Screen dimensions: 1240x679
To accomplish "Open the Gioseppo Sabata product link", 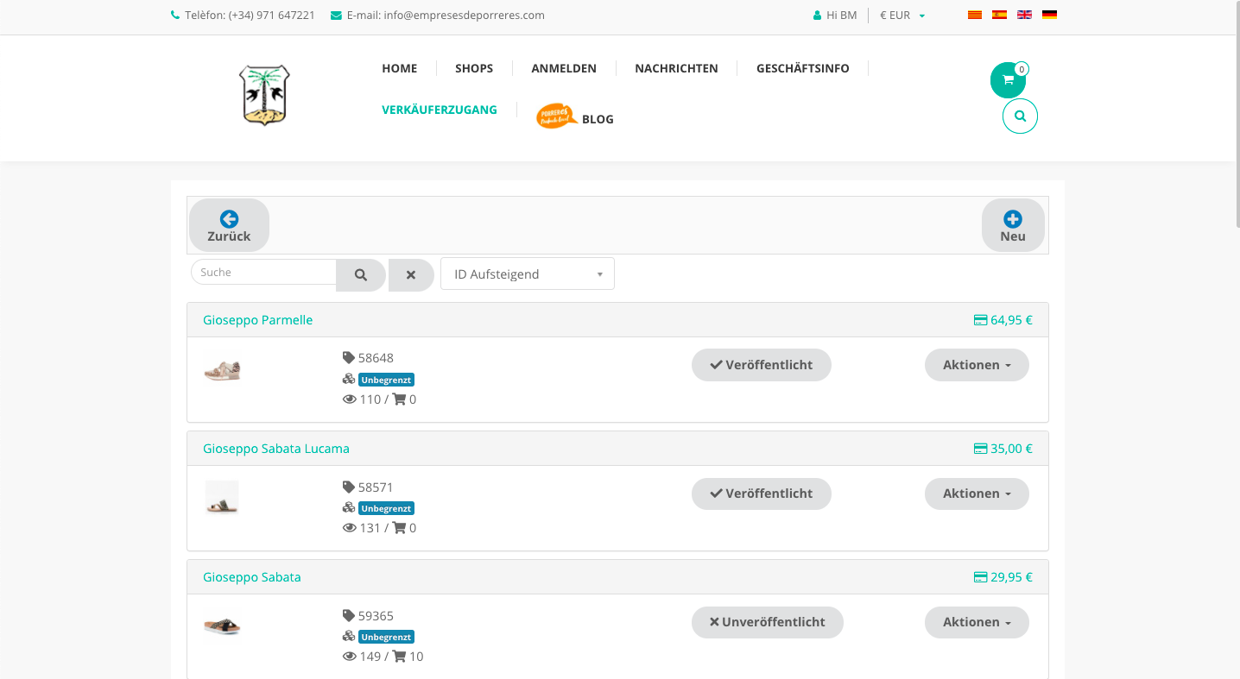I will 252,577.
